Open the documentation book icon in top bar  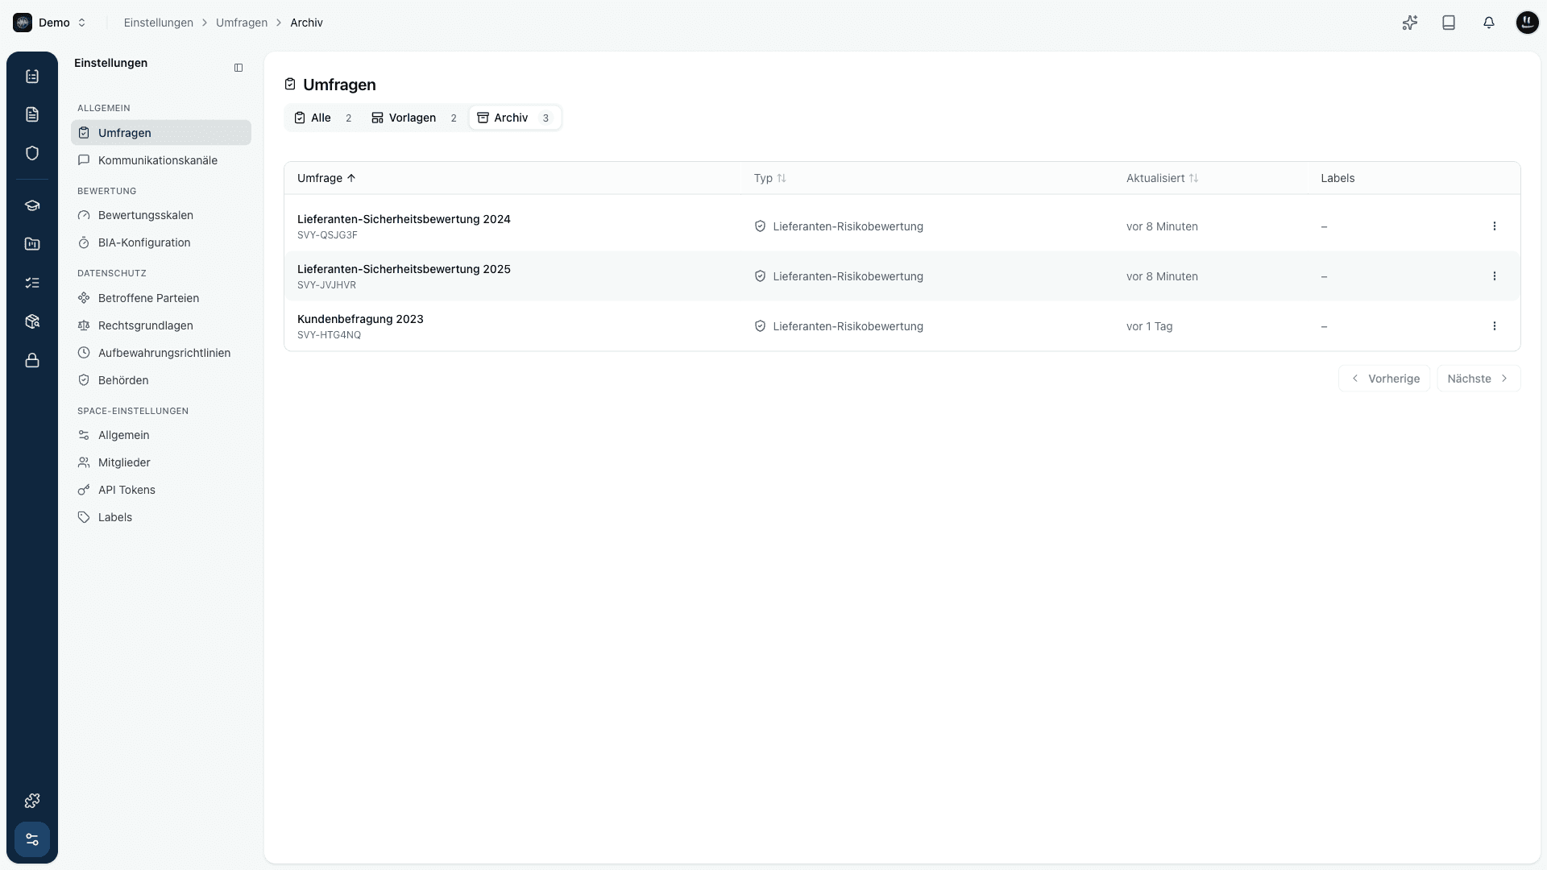(1449, 23)
